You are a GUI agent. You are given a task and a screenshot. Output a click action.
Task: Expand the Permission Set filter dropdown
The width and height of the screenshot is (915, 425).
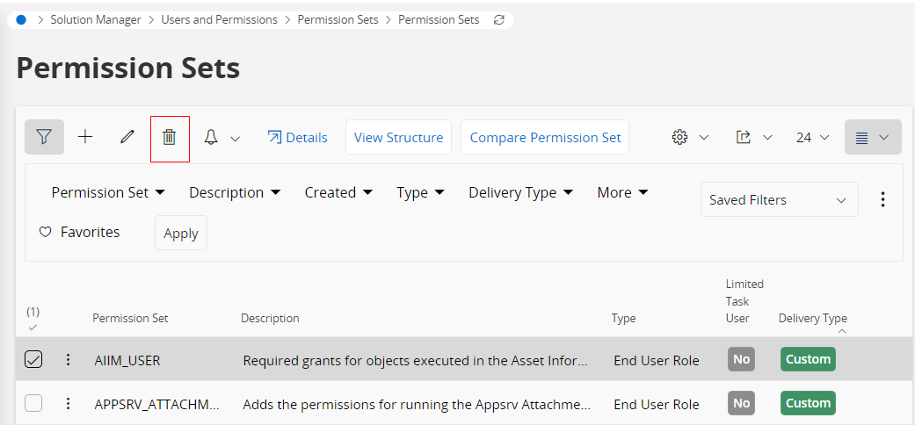tap(108, 192)
